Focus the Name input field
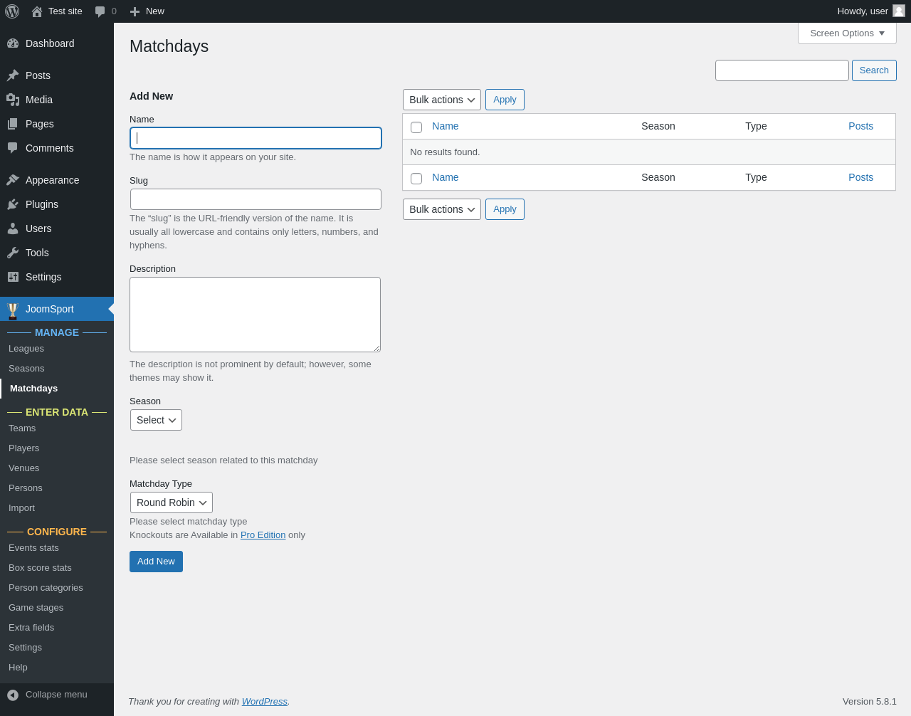Viewport: 911px width, 716px height. click(256, 138)
